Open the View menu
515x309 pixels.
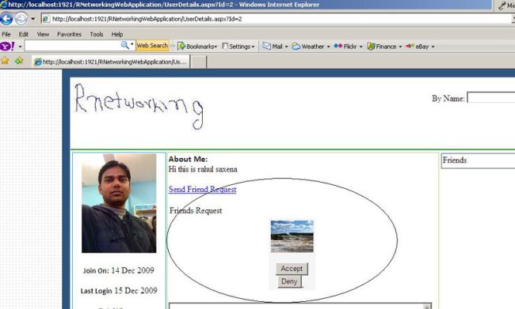pos(43,35)
